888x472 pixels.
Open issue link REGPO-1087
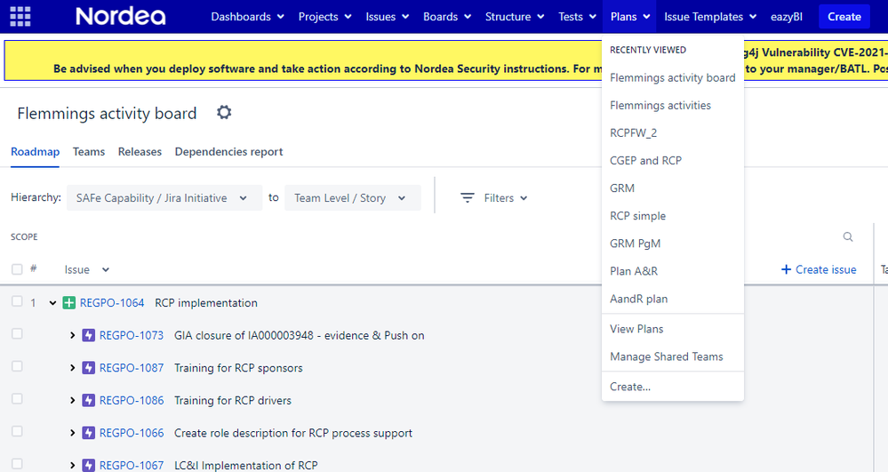(132, 368)
